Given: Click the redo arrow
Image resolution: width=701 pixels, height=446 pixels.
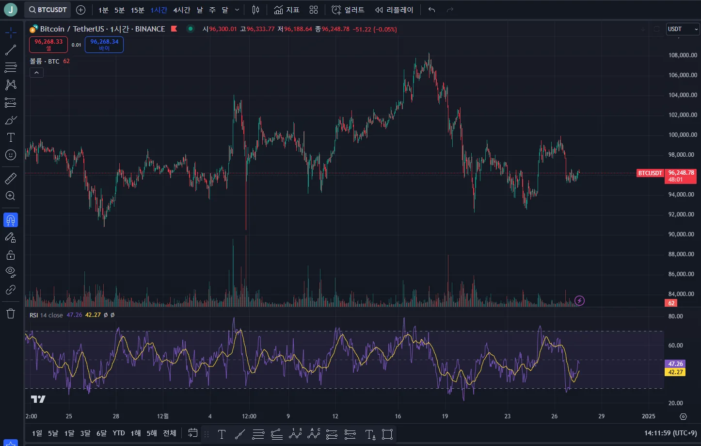Looking at the screenshot, I should pos(450,10).
